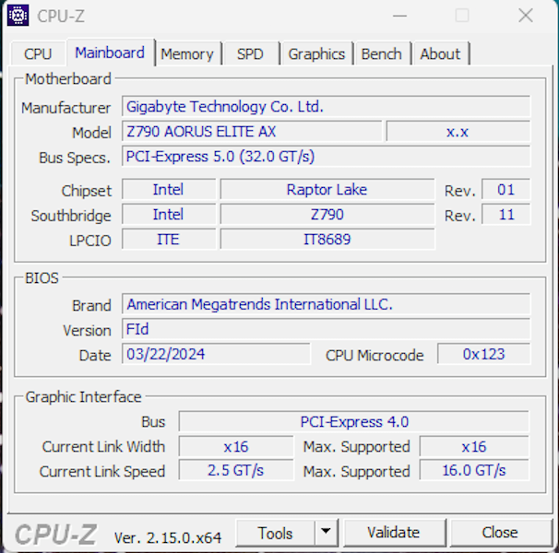Click Chipset vendor Intel field
Screen dimensions: 559x553
point(169,189)
